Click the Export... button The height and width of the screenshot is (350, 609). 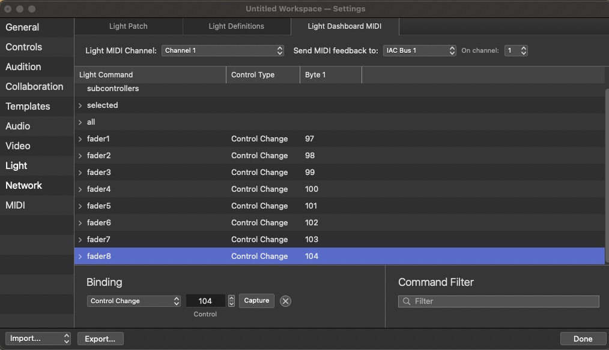(x=100, y=339)
